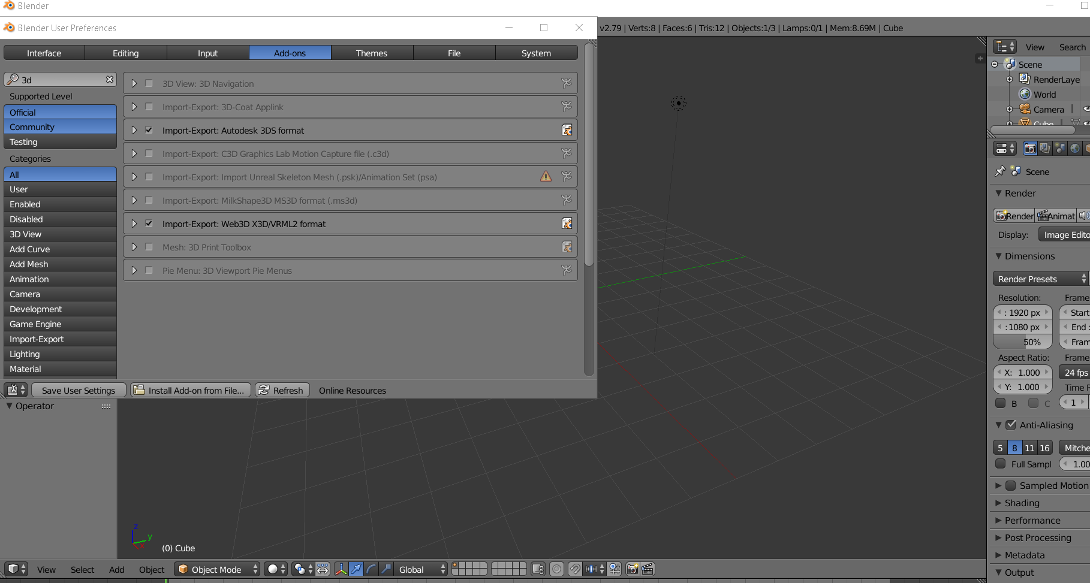Open viewport shading mode selector

click(x=276, y=569)
